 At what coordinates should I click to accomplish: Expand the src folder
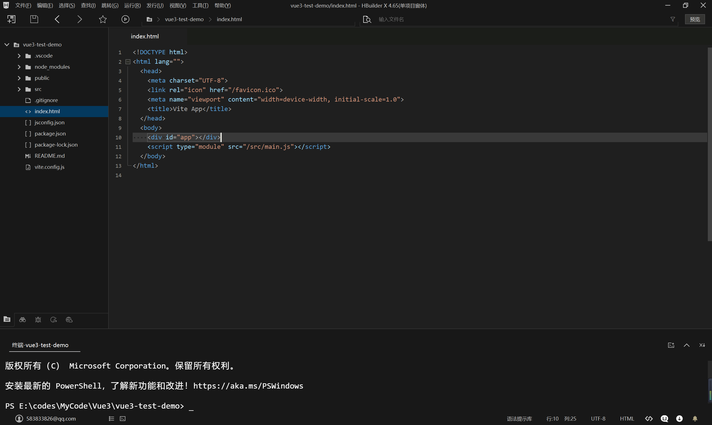pos(19,89)
